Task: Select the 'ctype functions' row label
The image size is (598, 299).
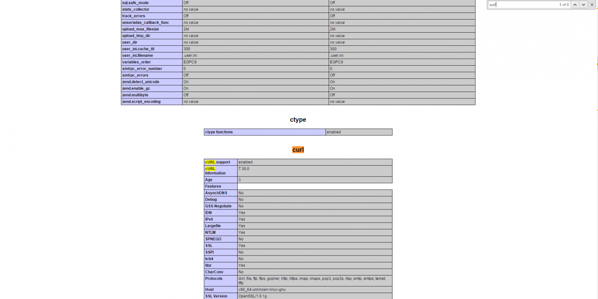Action: [x=219, y=132]
